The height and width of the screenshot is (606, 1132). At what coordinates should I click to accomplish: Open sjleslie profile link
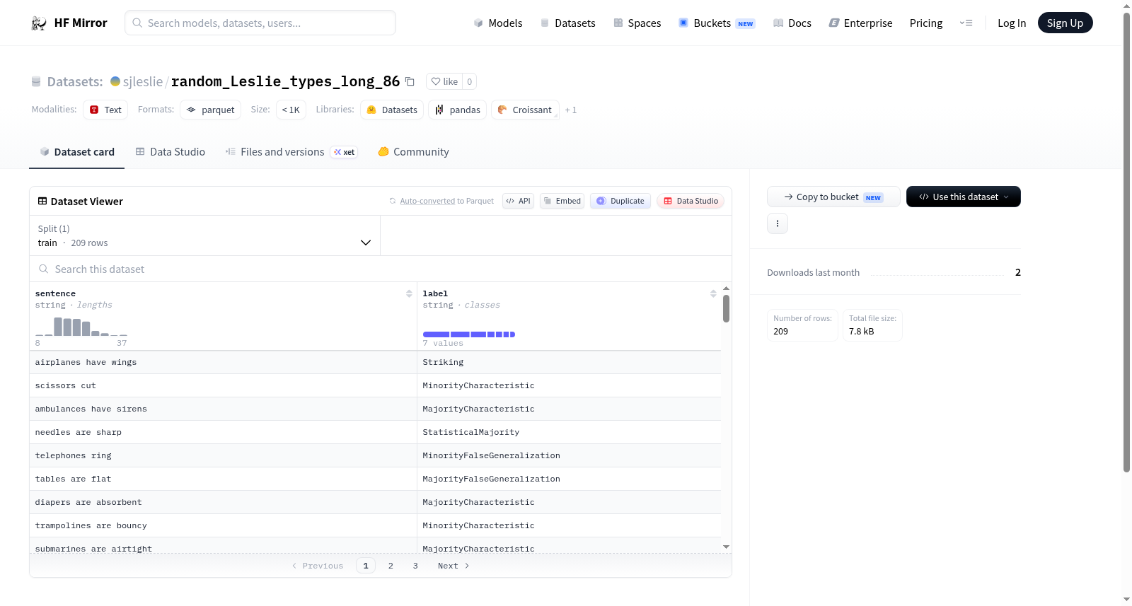pos(143,82)
